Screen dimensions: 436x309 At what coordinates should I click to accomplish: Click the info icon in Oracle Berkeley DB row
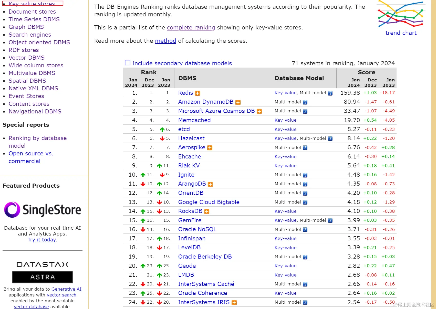tap(305, 257)
